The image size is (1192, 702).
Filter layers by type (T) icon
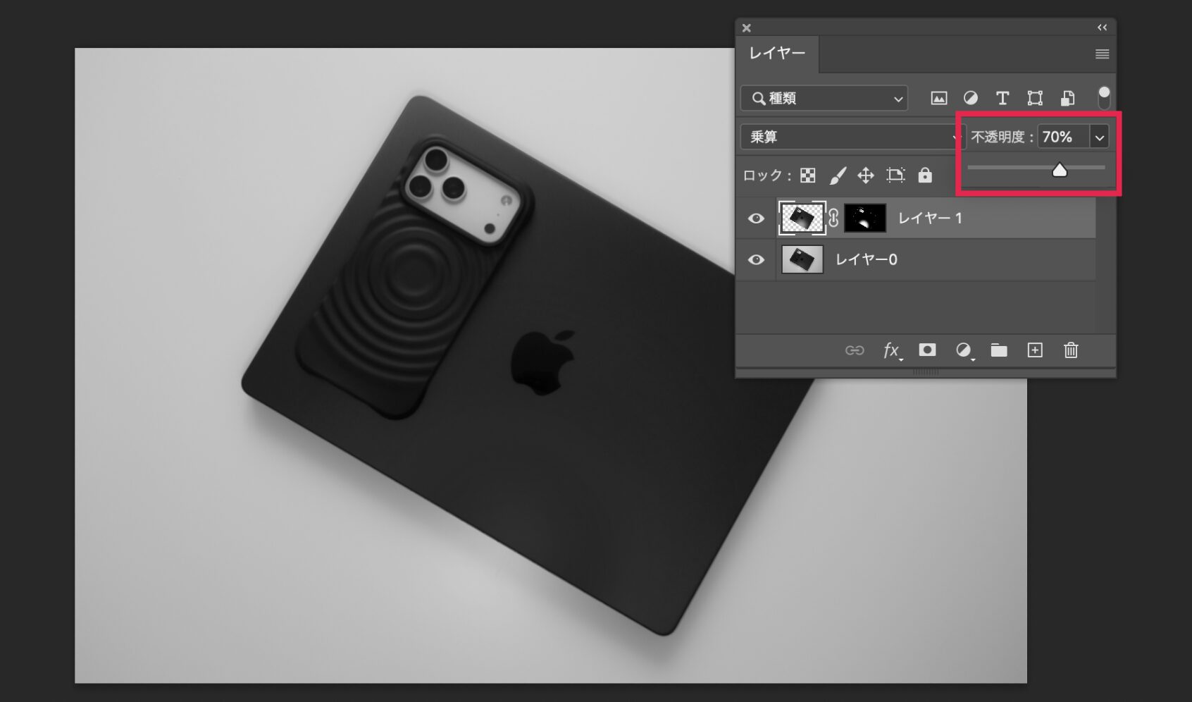pos(1002,98)
